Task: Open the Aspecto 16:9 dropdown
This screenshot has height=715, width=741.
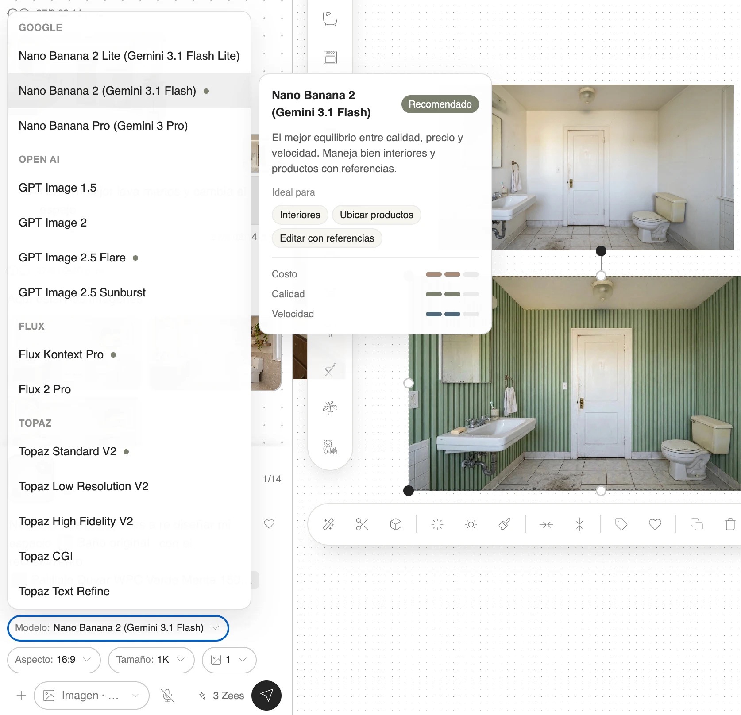Action: [x=54, y=660]
